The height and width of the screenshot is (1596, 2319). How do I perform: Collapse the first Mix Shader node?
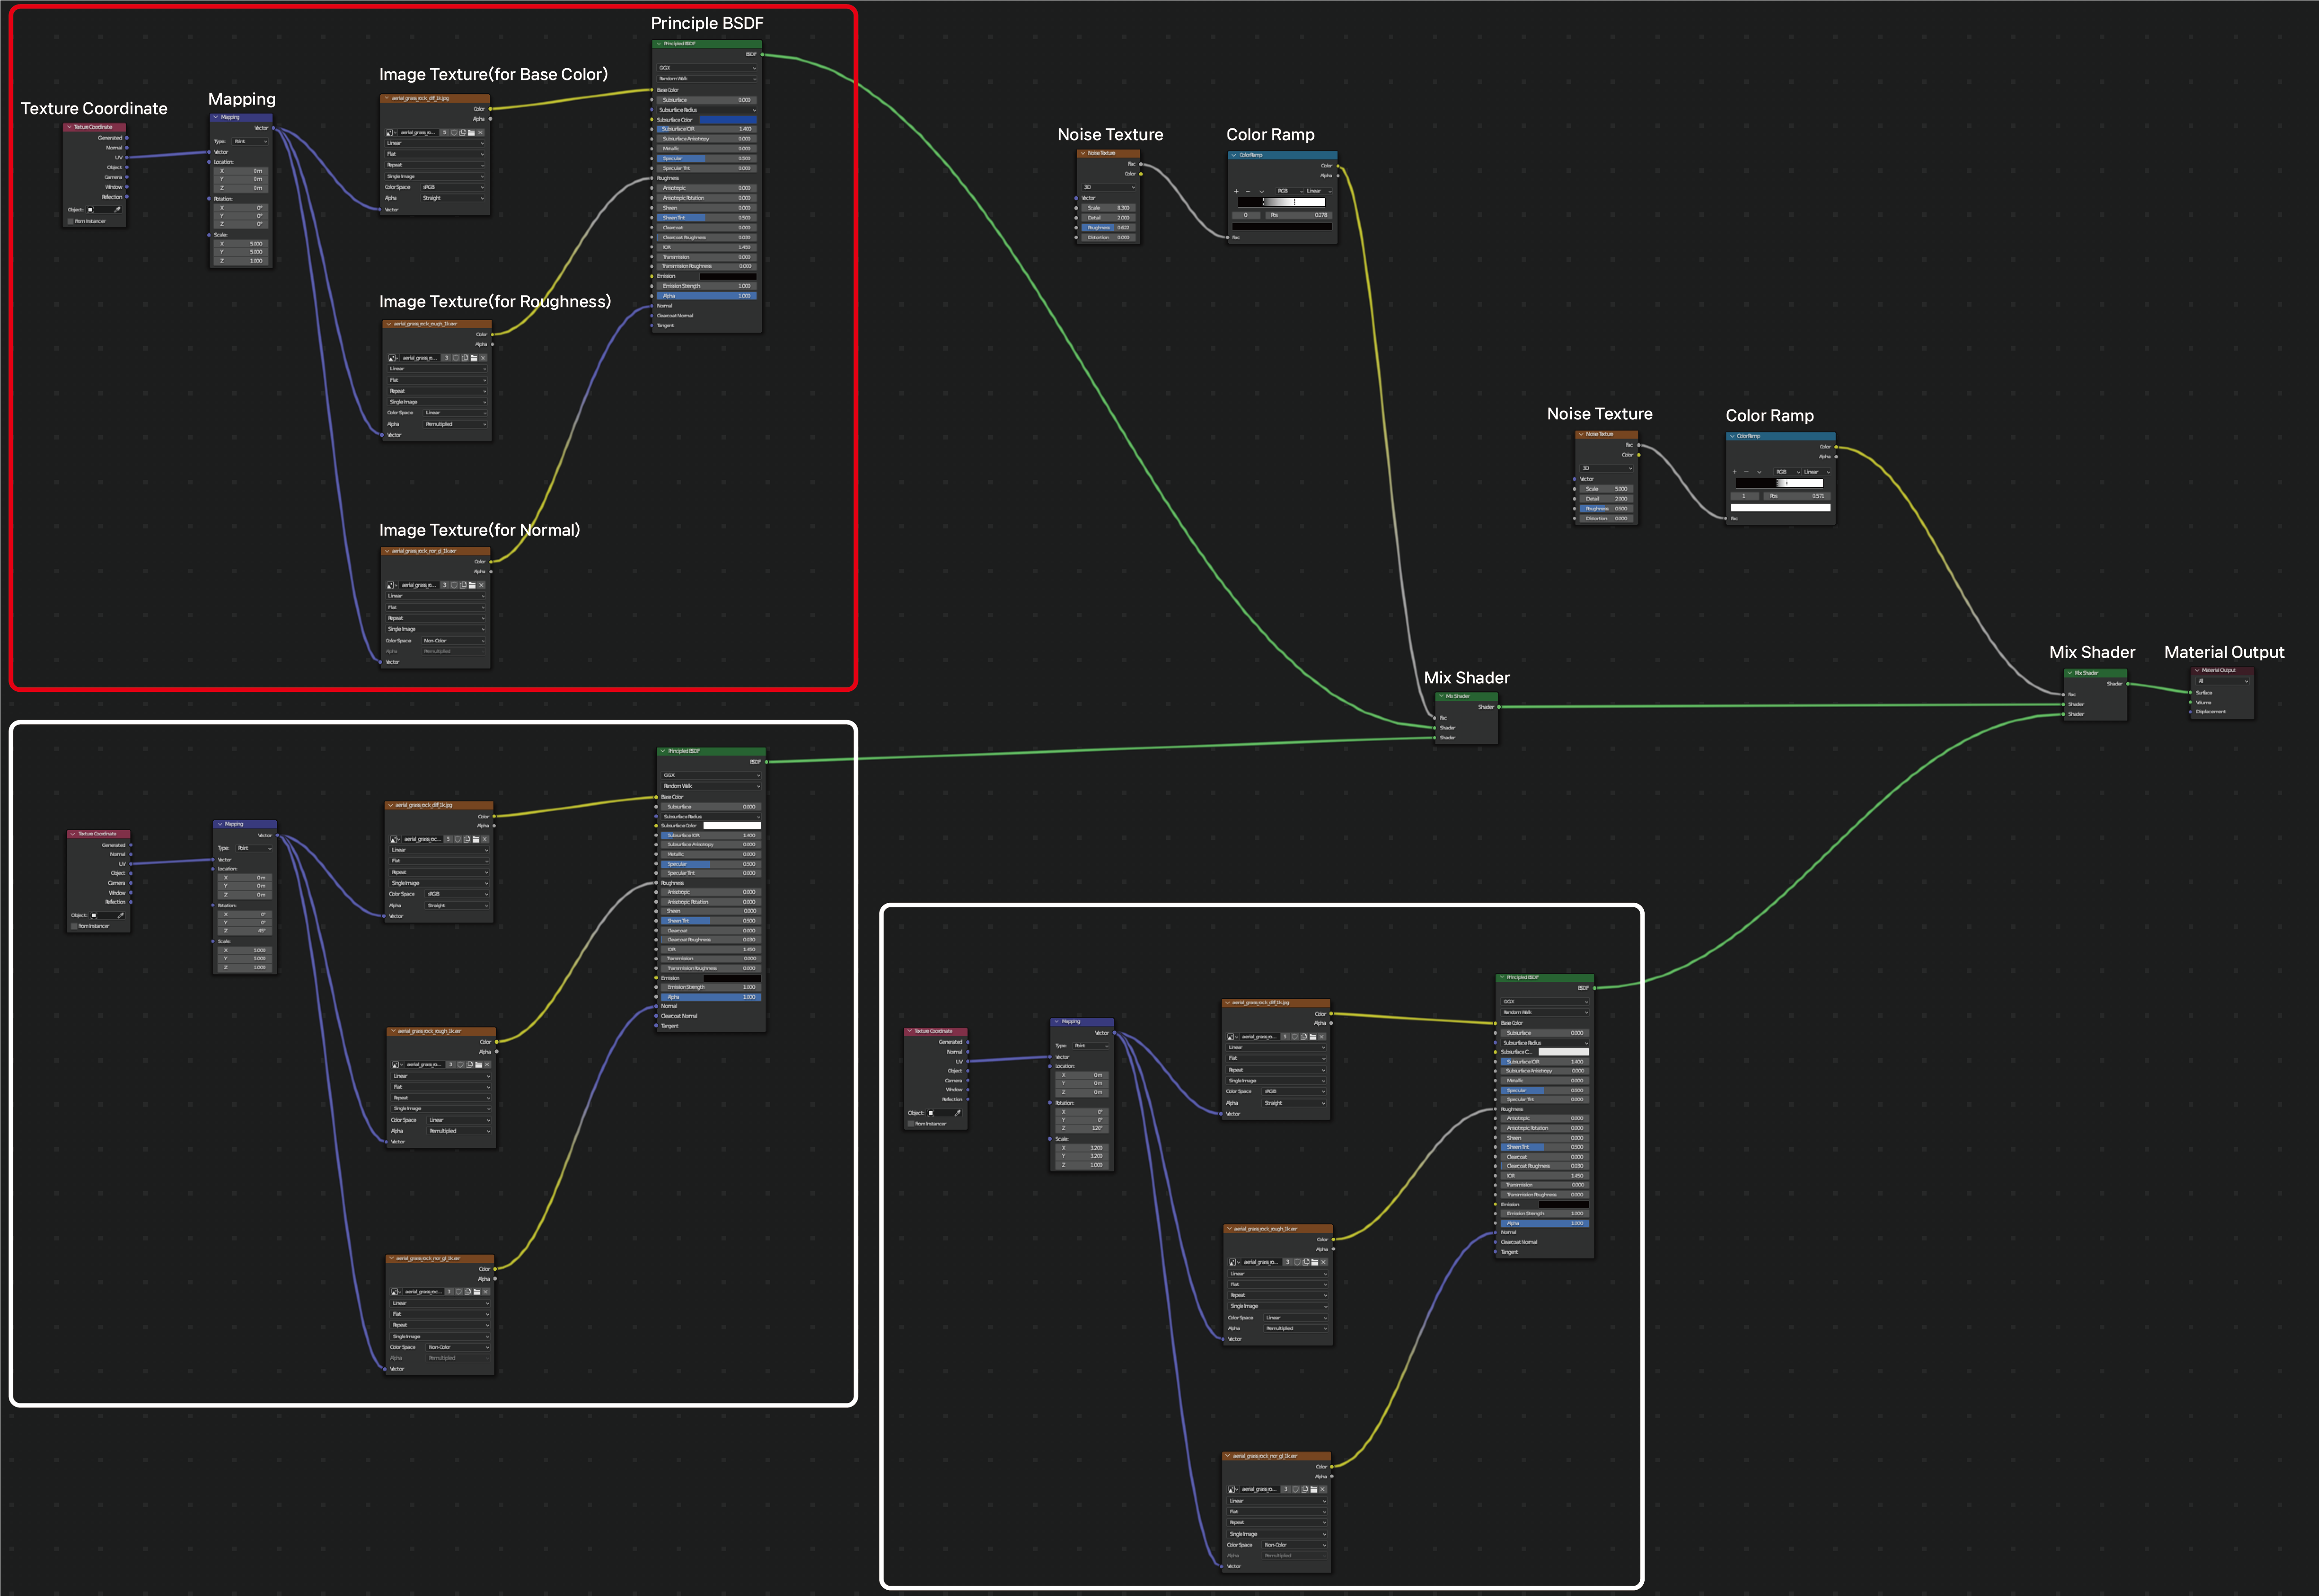(1441, 696)
